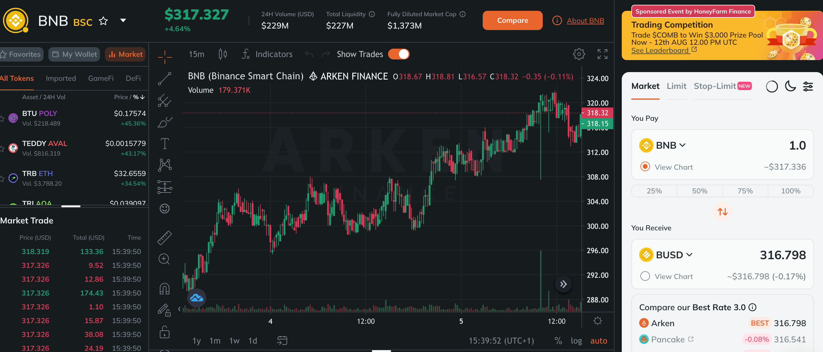
Task: Select the long position forecasting tool
Action: point(165,187)
